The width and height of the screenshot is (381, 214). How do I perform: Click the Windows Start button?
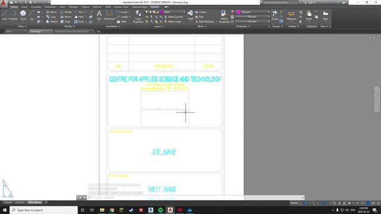(5, 210)
